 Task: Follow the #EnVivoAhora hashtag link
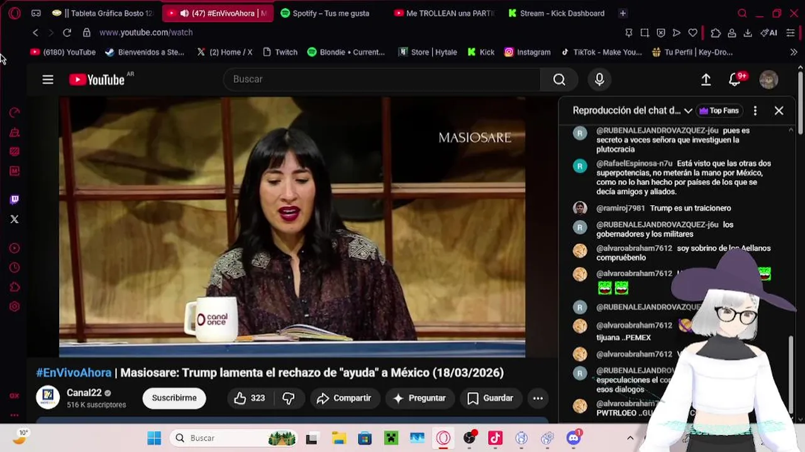(x=74, y=372)
